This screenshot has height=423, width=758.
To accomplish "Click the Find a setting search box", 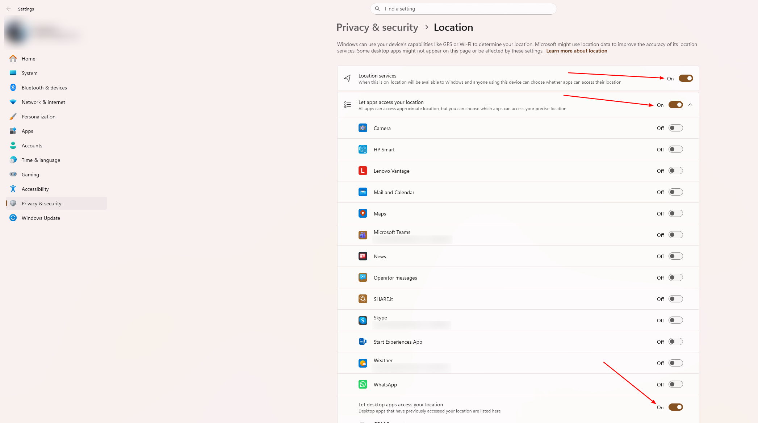I will 464,9.
